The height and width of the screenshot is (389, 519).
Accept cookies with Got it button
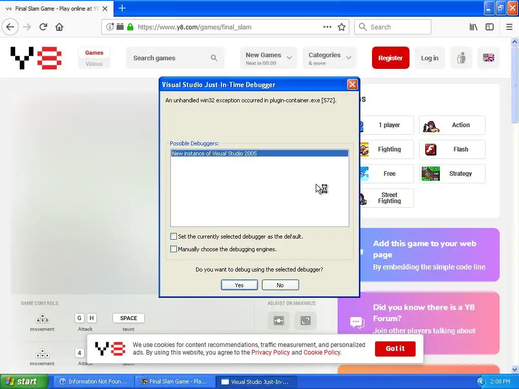point(395,348)
